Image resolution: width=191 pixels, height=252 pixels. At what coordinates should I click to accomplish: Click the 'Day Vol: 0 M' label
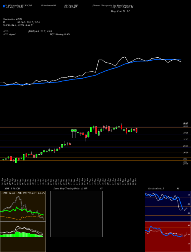pos(120,11)
